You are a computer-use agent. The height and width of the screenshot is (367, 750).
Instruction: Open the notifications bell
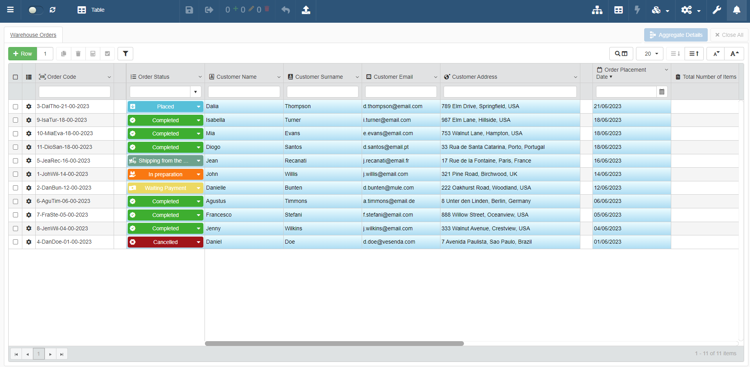[x=737, y=10]
